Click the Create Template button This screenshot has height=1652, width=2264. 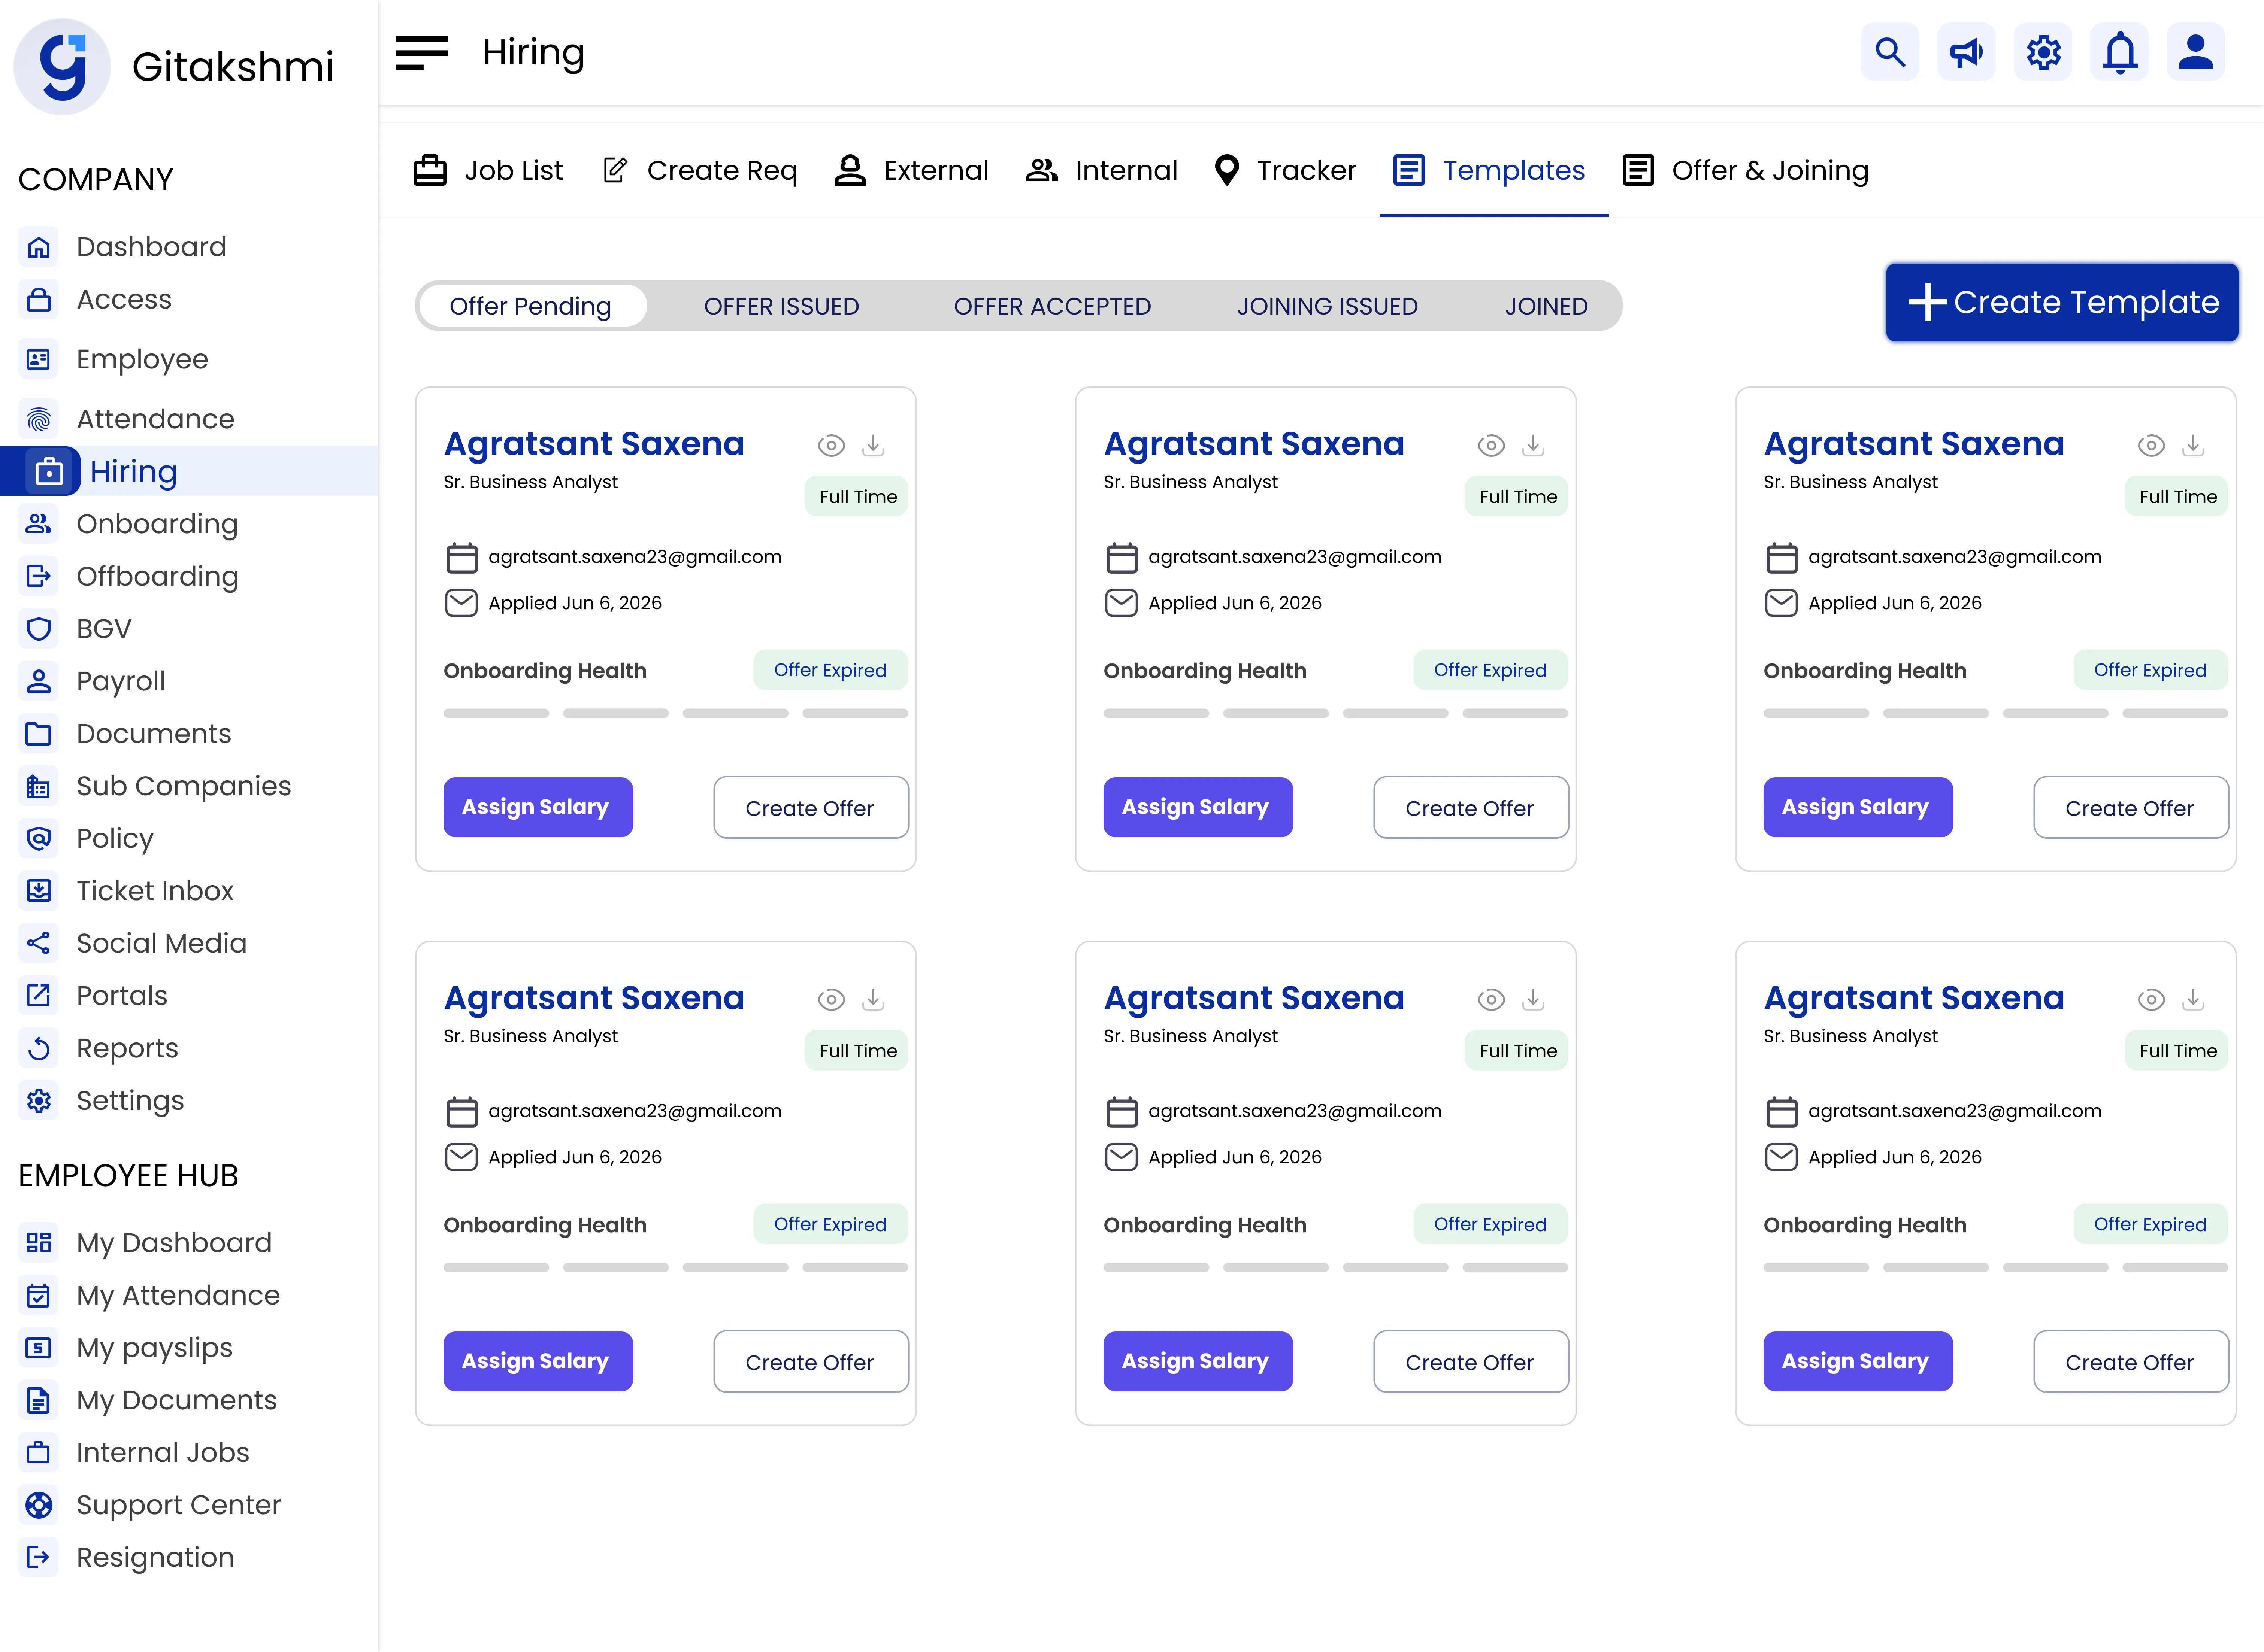tap(2062, 302)
